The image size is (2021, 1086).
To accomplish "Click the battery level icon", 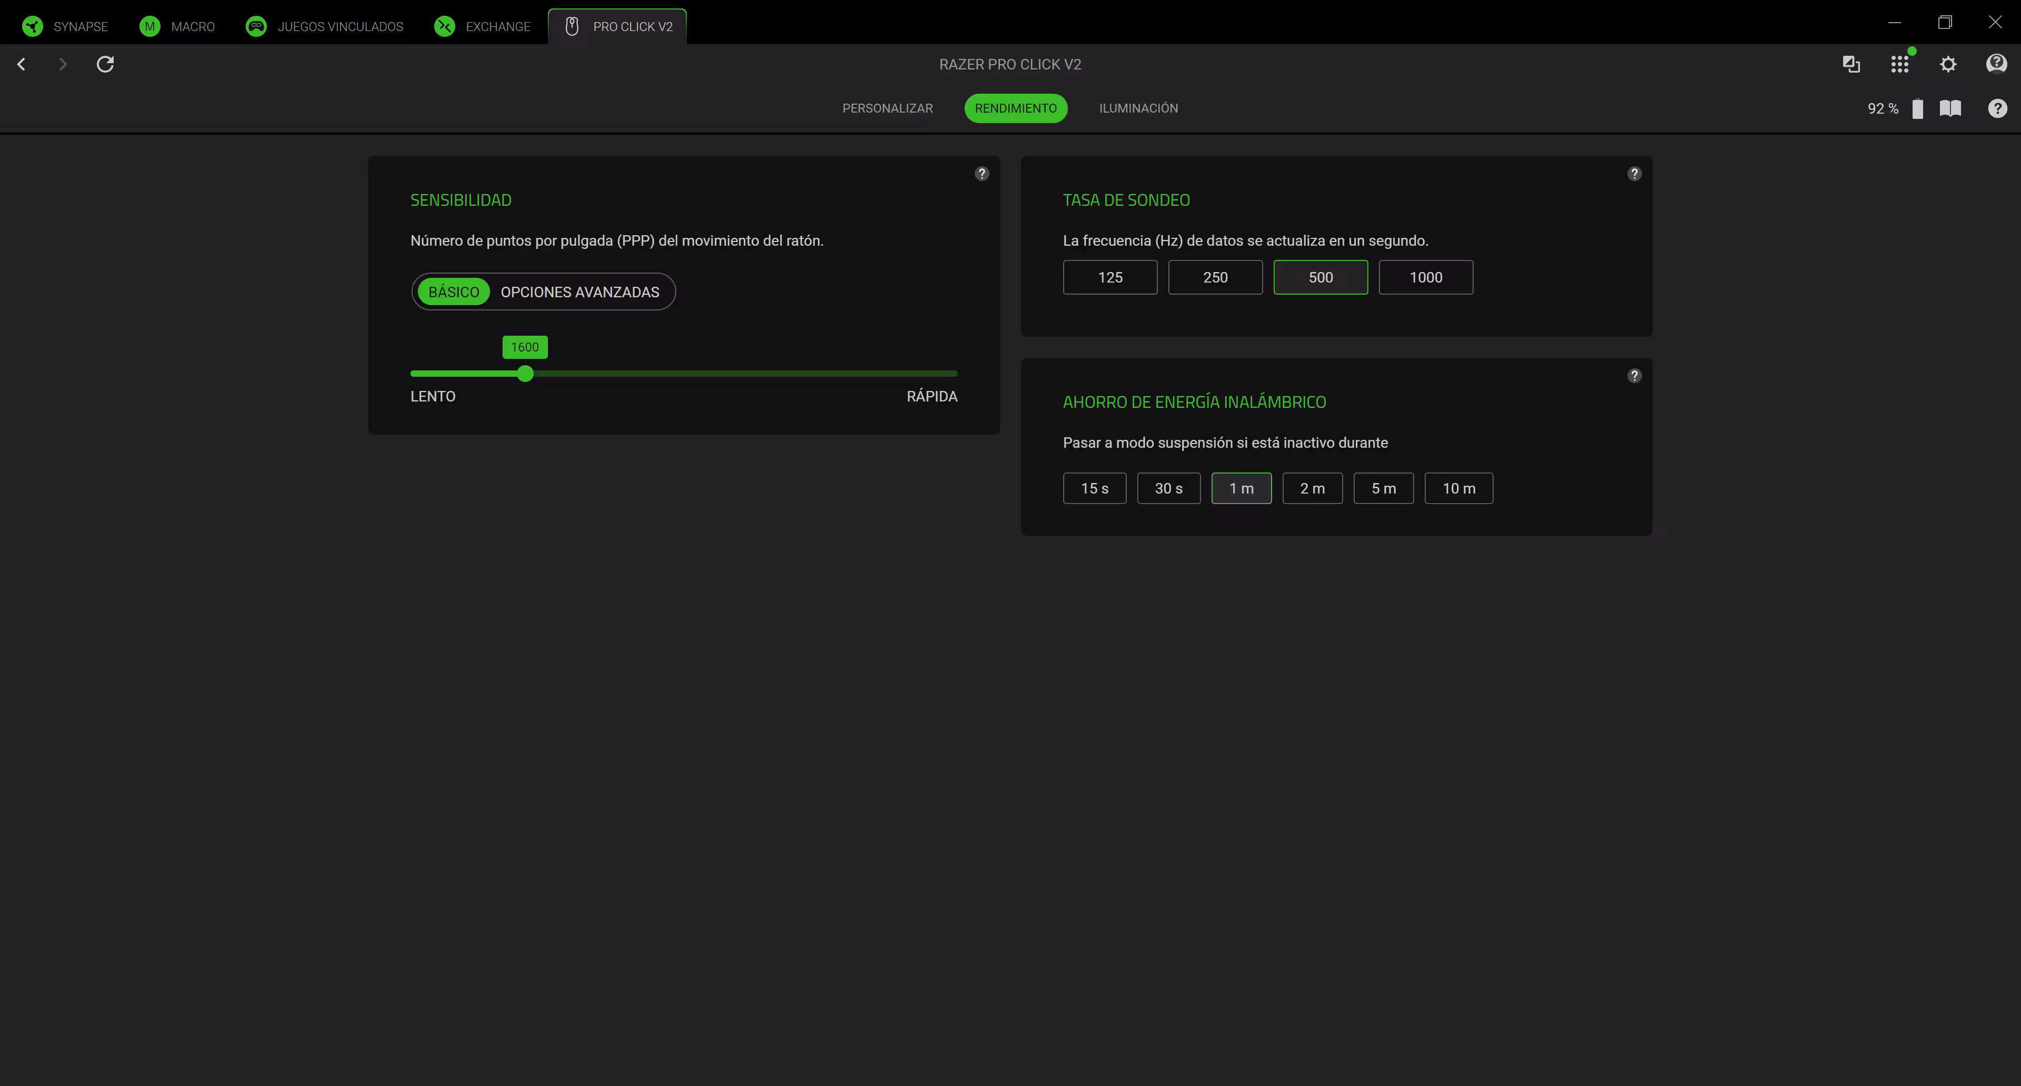I will click(1917, 108).
